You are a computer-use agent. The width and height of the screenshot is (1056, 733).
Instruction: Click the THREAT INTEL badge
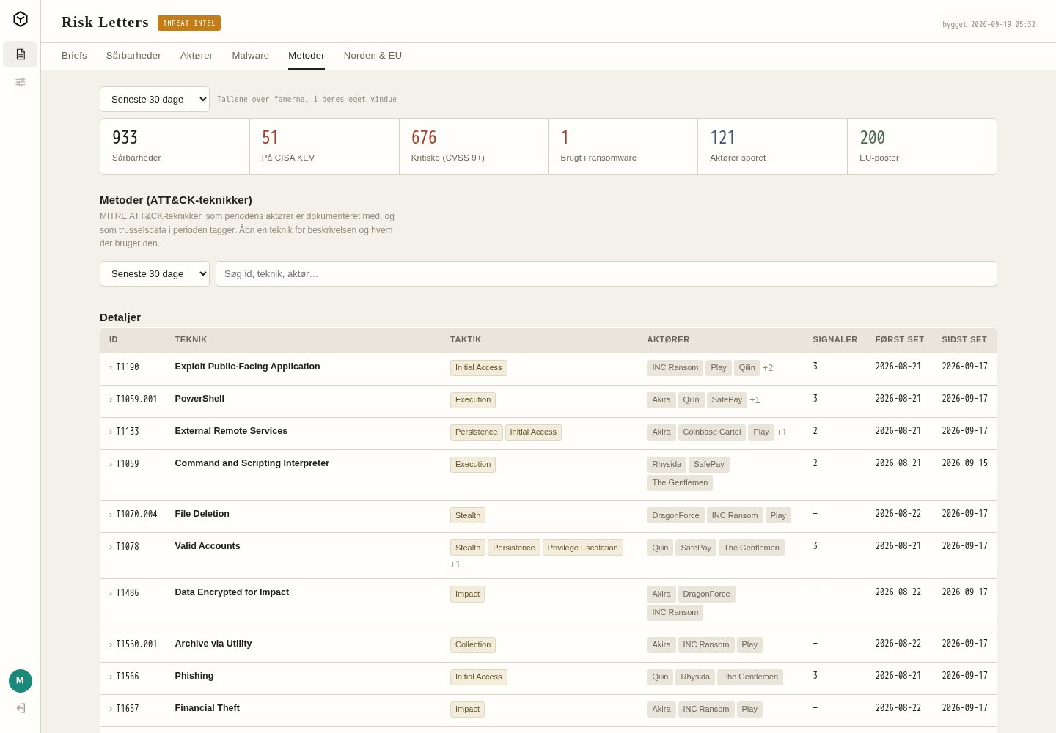pyautogui.click(x=189, y=23)
